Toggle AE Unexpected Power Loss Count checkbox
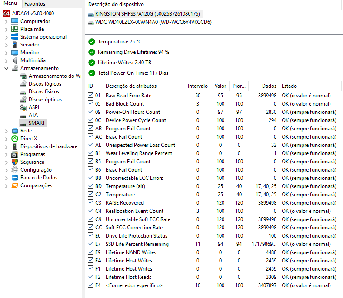343x298 pixels. point(90,145)
